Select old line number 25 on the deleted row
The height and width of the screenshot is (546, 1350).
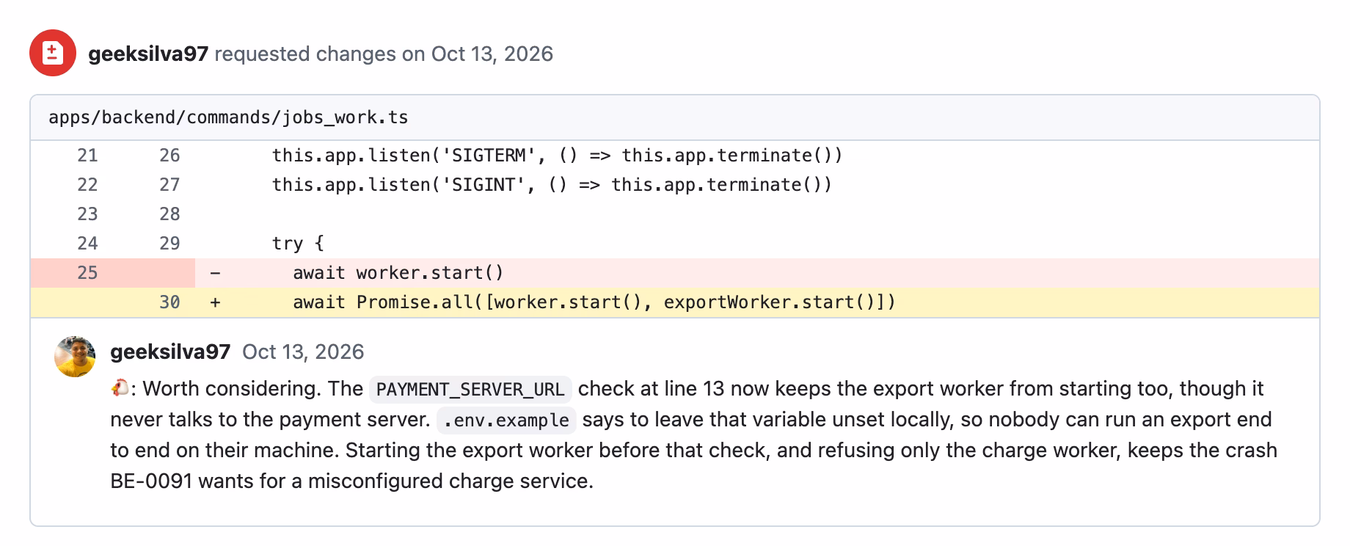[87, 273]
